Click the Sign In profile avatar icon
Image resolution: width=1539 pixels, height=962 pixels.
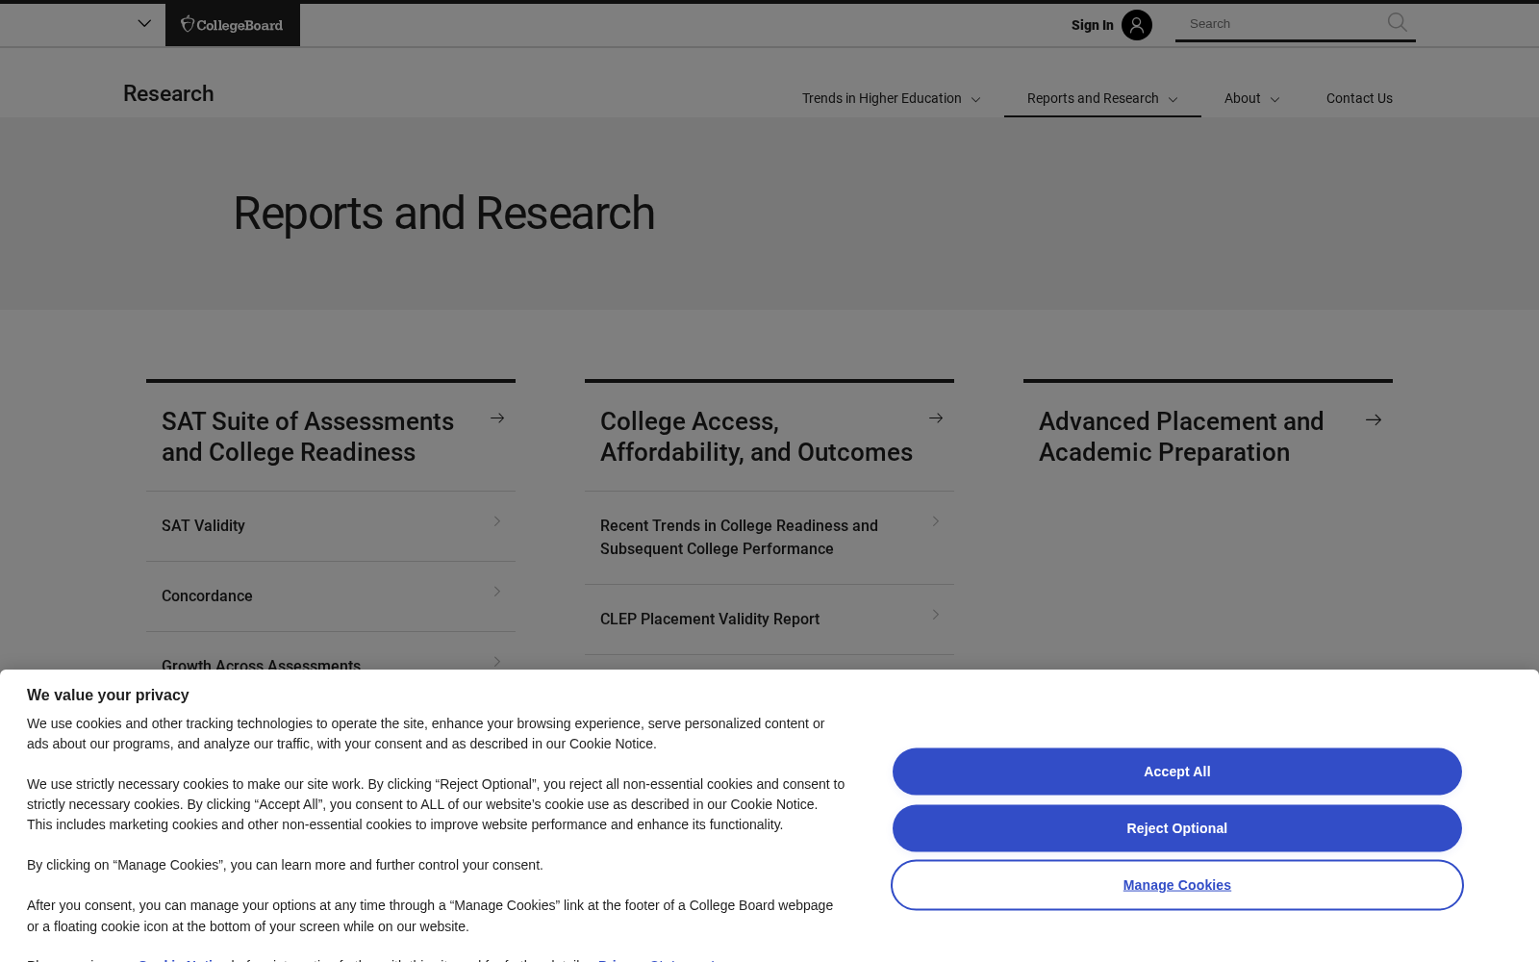[1136, 25]
